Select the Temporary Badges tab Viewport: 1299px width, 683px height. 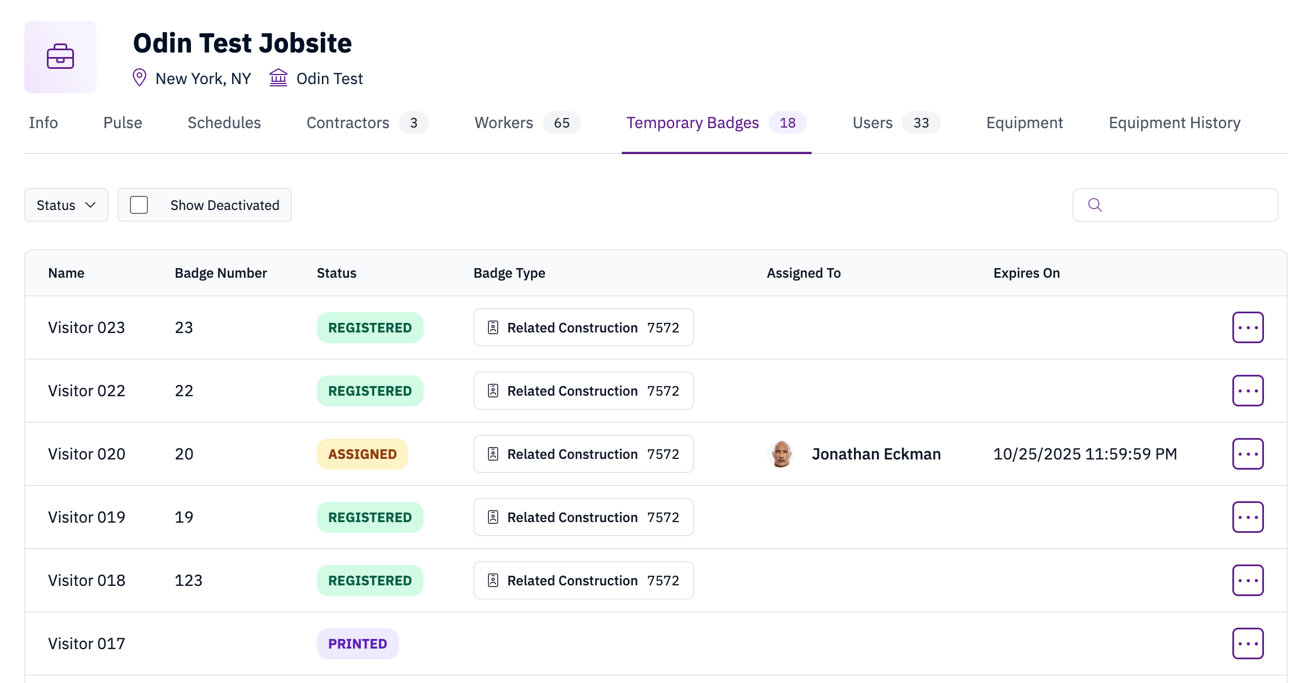(717, 122)
